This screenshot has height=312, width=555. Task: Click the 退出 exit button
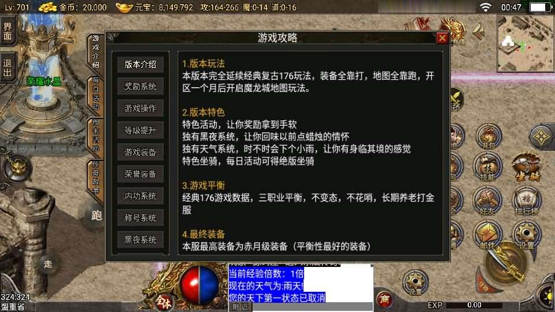click(x=8, y=68)
